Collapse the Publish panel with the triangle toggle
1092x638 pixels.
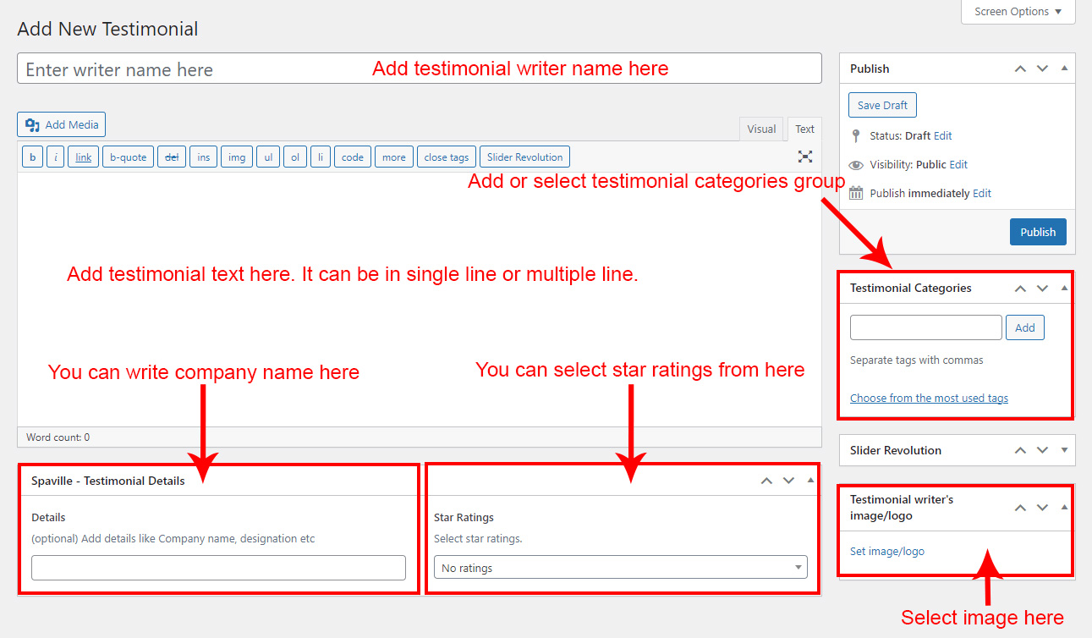click(1064, 69)
